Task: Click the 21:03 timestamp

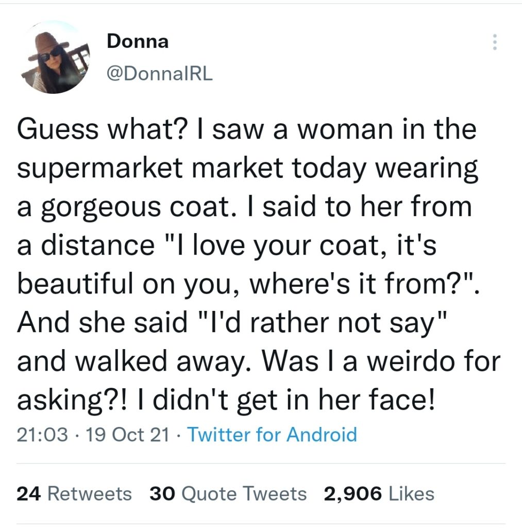Action: [42, 434]
